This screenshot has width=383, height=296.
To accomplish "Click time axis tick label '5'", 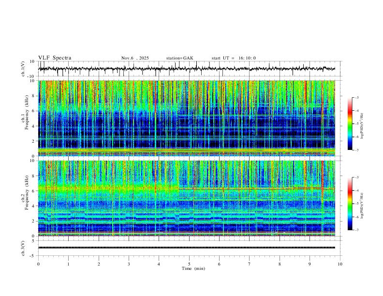I will tap(189, 264).
